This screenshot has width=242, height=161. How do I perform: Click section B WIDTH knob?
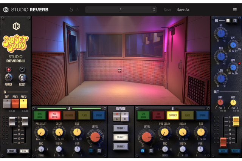click(183, 149)
